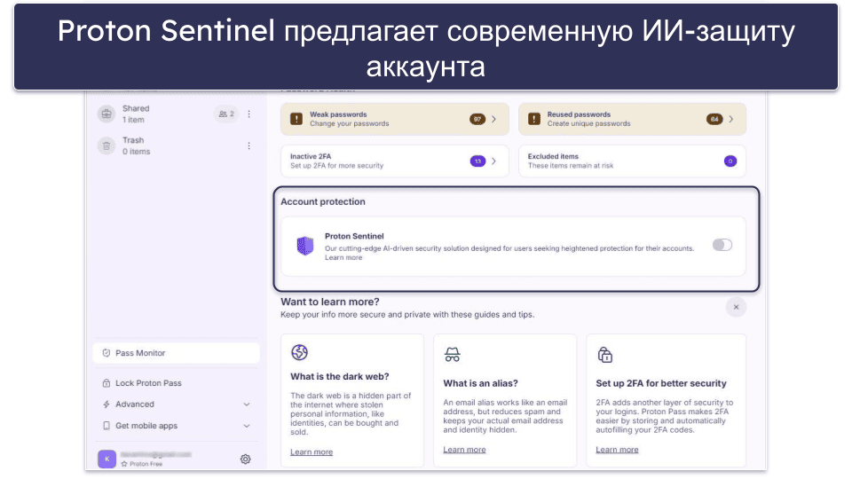The image size is (852, 479).
Task: Expand Reused passwords chevron arrow
Action: coord(730,119)
